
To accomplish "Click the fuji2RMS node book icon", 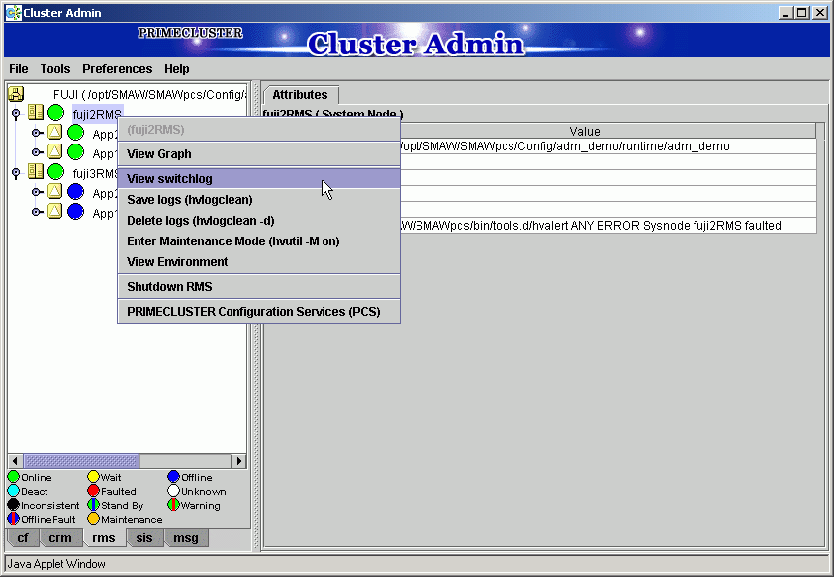I will click(x=36, y=112).
